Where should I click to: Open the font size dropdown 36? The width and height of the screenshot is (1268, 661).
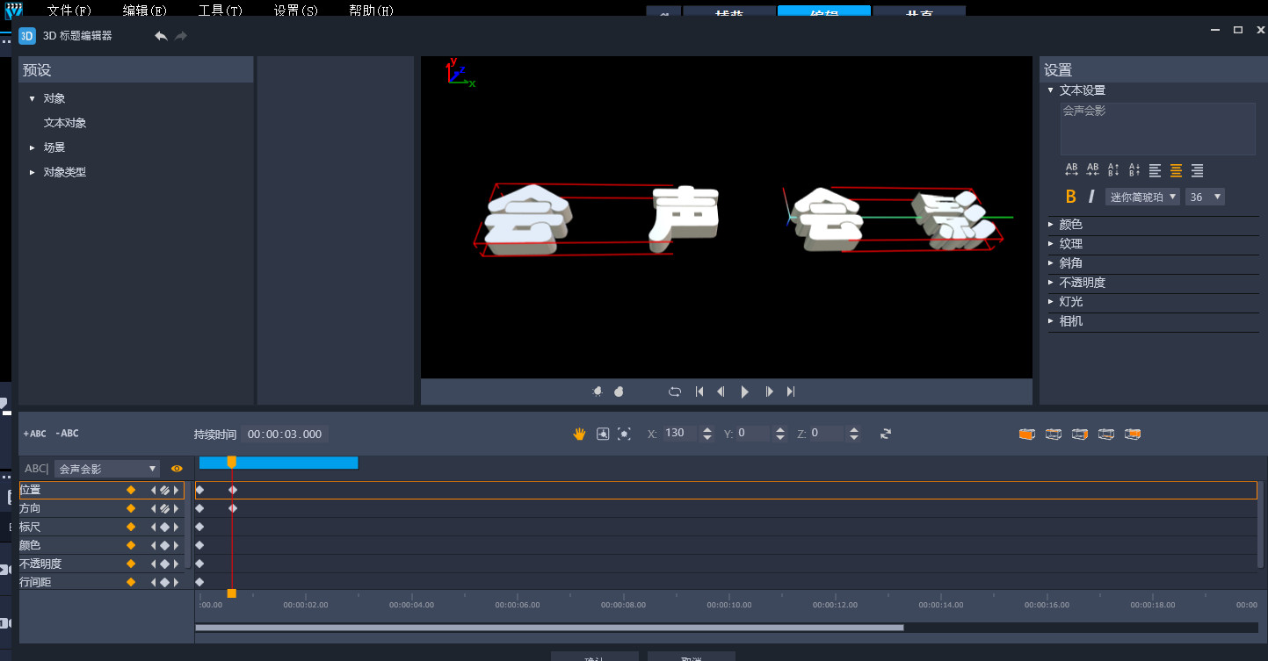pos(1205,197)
